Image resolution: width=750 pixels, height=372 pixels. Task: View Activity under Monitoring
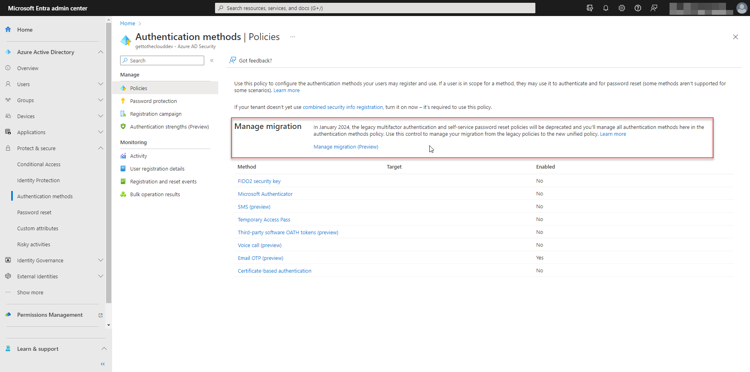point(139,156)
